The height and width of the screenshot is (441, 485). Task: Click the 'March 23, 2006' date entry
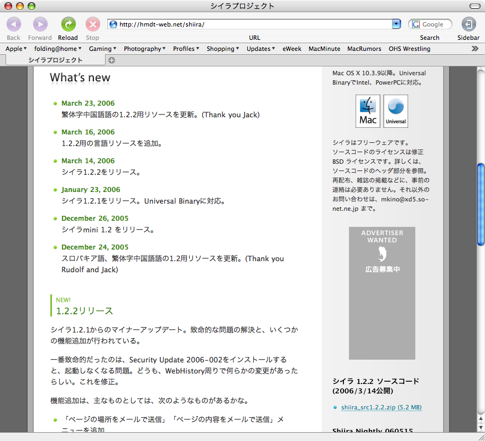(88, 103)
